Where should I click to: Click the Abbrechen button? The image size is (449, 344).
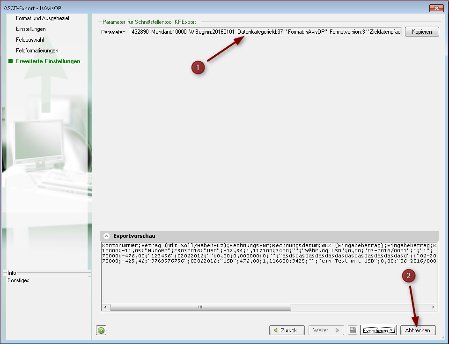click(418, 330)
